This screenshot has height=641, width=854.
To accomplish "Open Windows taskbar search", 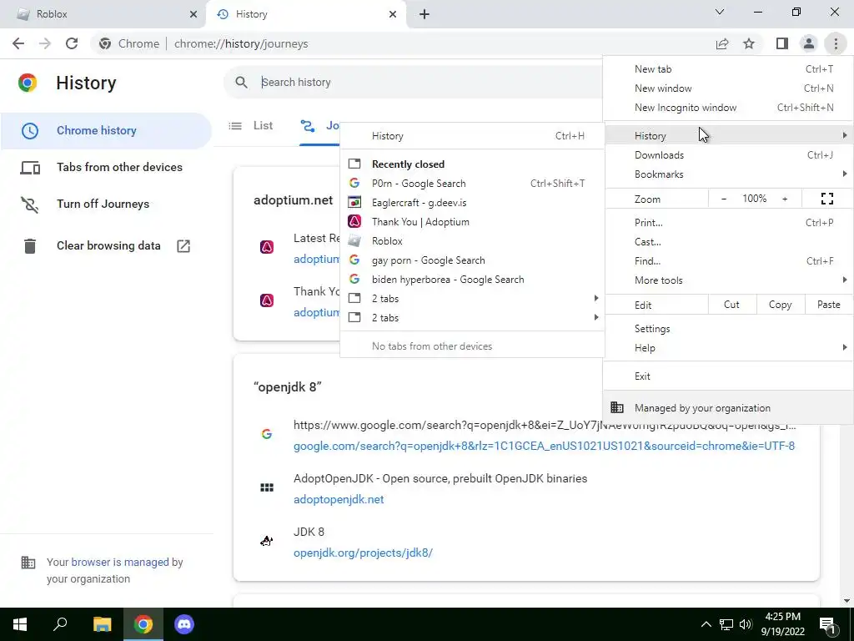I will (60, 624).
